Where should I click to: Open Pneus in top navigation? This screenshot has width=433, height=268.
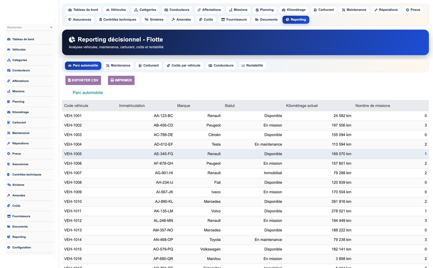point(413,10)
